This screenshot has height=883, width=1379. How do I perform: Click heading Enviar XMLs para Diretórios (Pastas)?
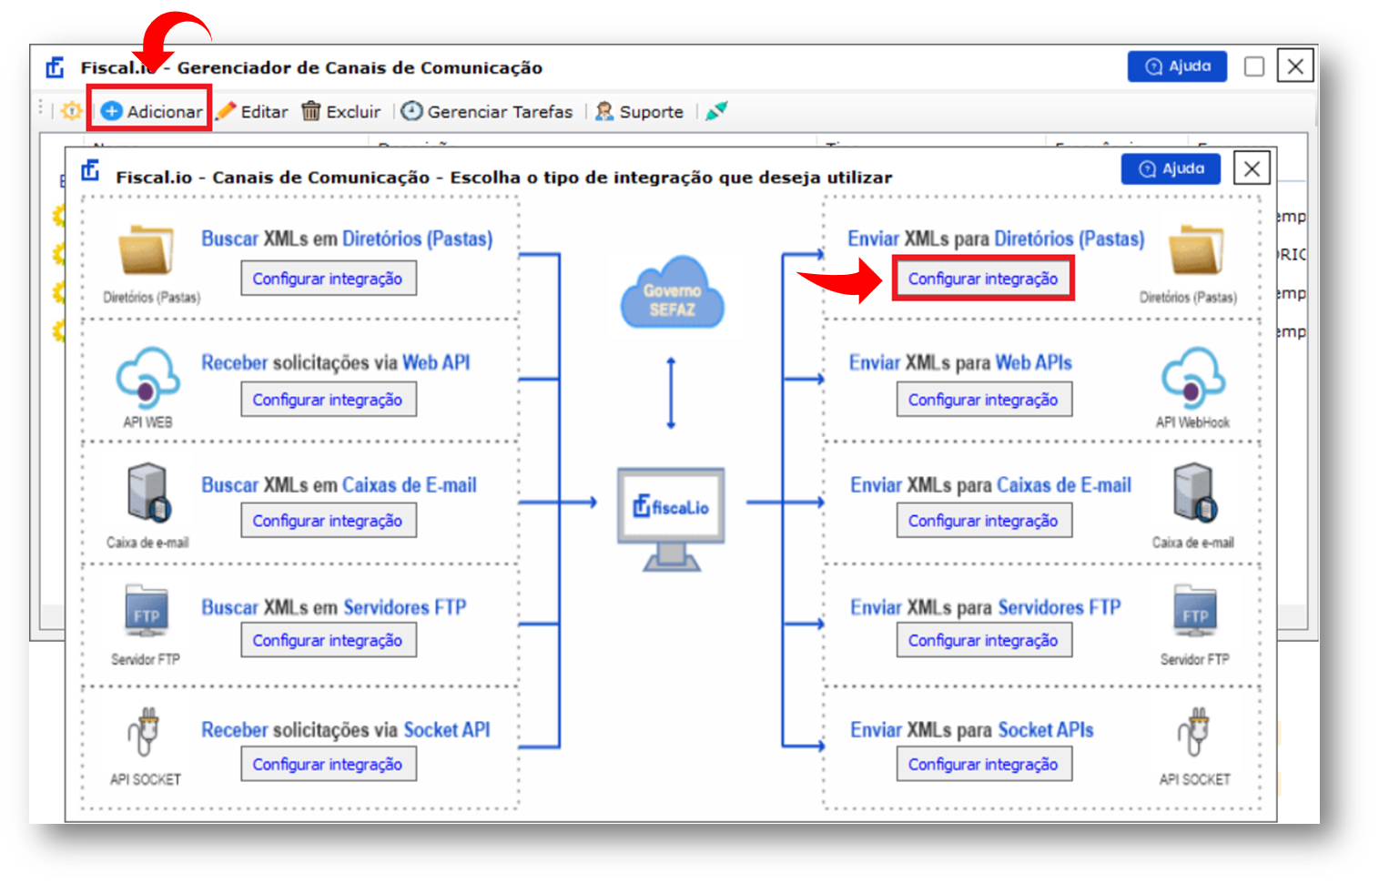(996, 239)
